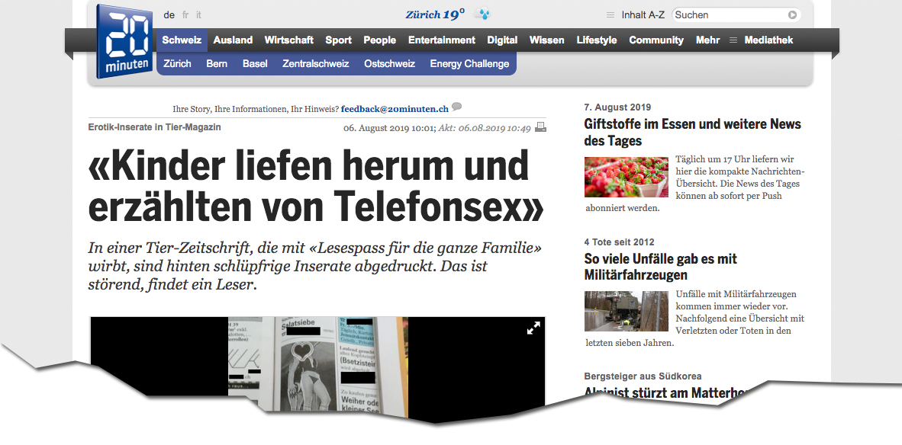Open the Entertainment section
The image size is (902, 445).
442,40
